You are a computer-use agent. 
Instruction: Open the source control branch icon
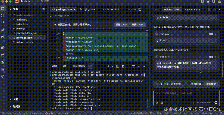(3, 23)
